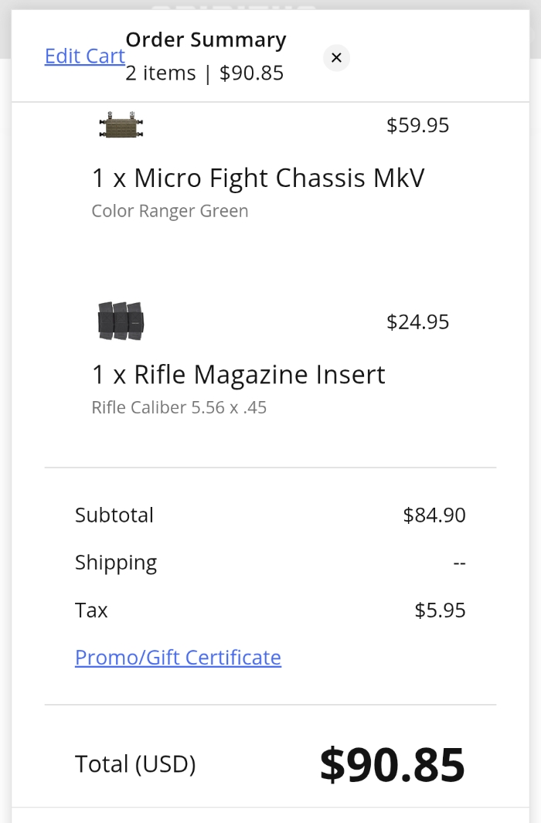Screen dimensions: 541x823
Task: Open the Promo/Gift Certificate link
Action: (x=178, y=657)
